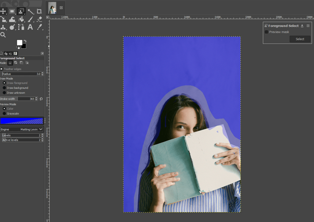Select the Bucket Fill tool
This screenshot has height=222, width=314.
click(21, 19)
